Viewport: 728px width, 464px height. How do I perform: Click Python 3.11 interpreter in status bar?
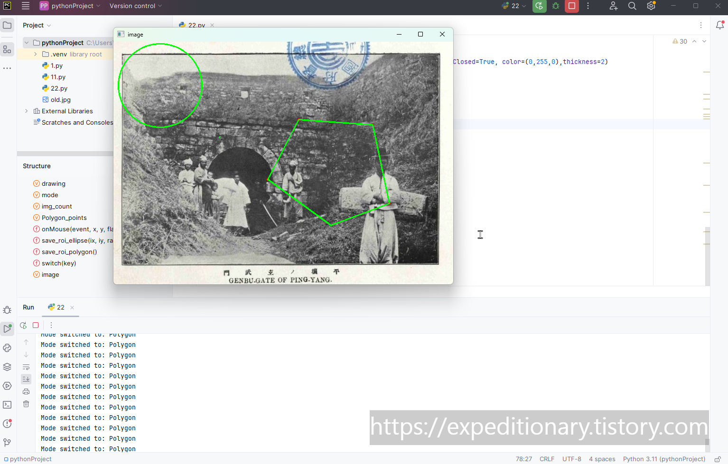[664, 459]
